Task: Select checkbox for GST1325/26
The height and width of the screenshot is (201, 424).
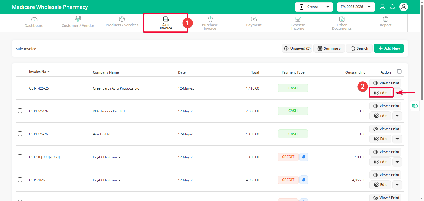Action: coord(20,111)
